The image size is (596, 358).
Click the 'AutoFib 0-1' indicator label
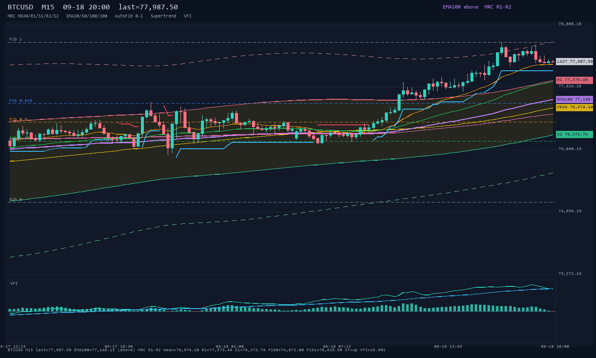point(129,16)
